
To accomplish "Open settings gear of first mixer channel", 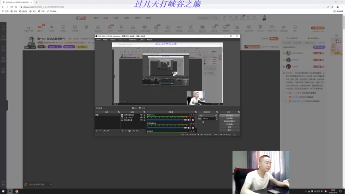I will tap(193, 120).
